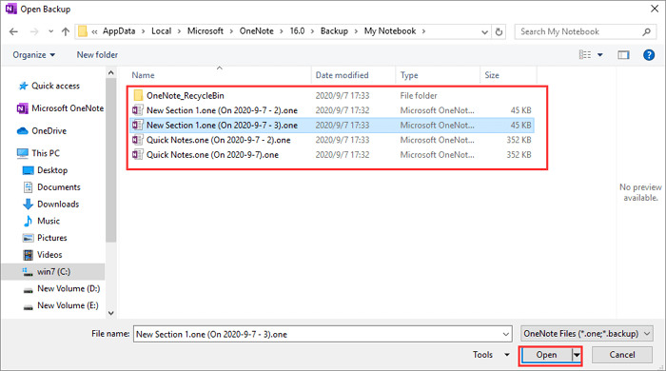Go back using the left arrow button

[x=13, y=31]
